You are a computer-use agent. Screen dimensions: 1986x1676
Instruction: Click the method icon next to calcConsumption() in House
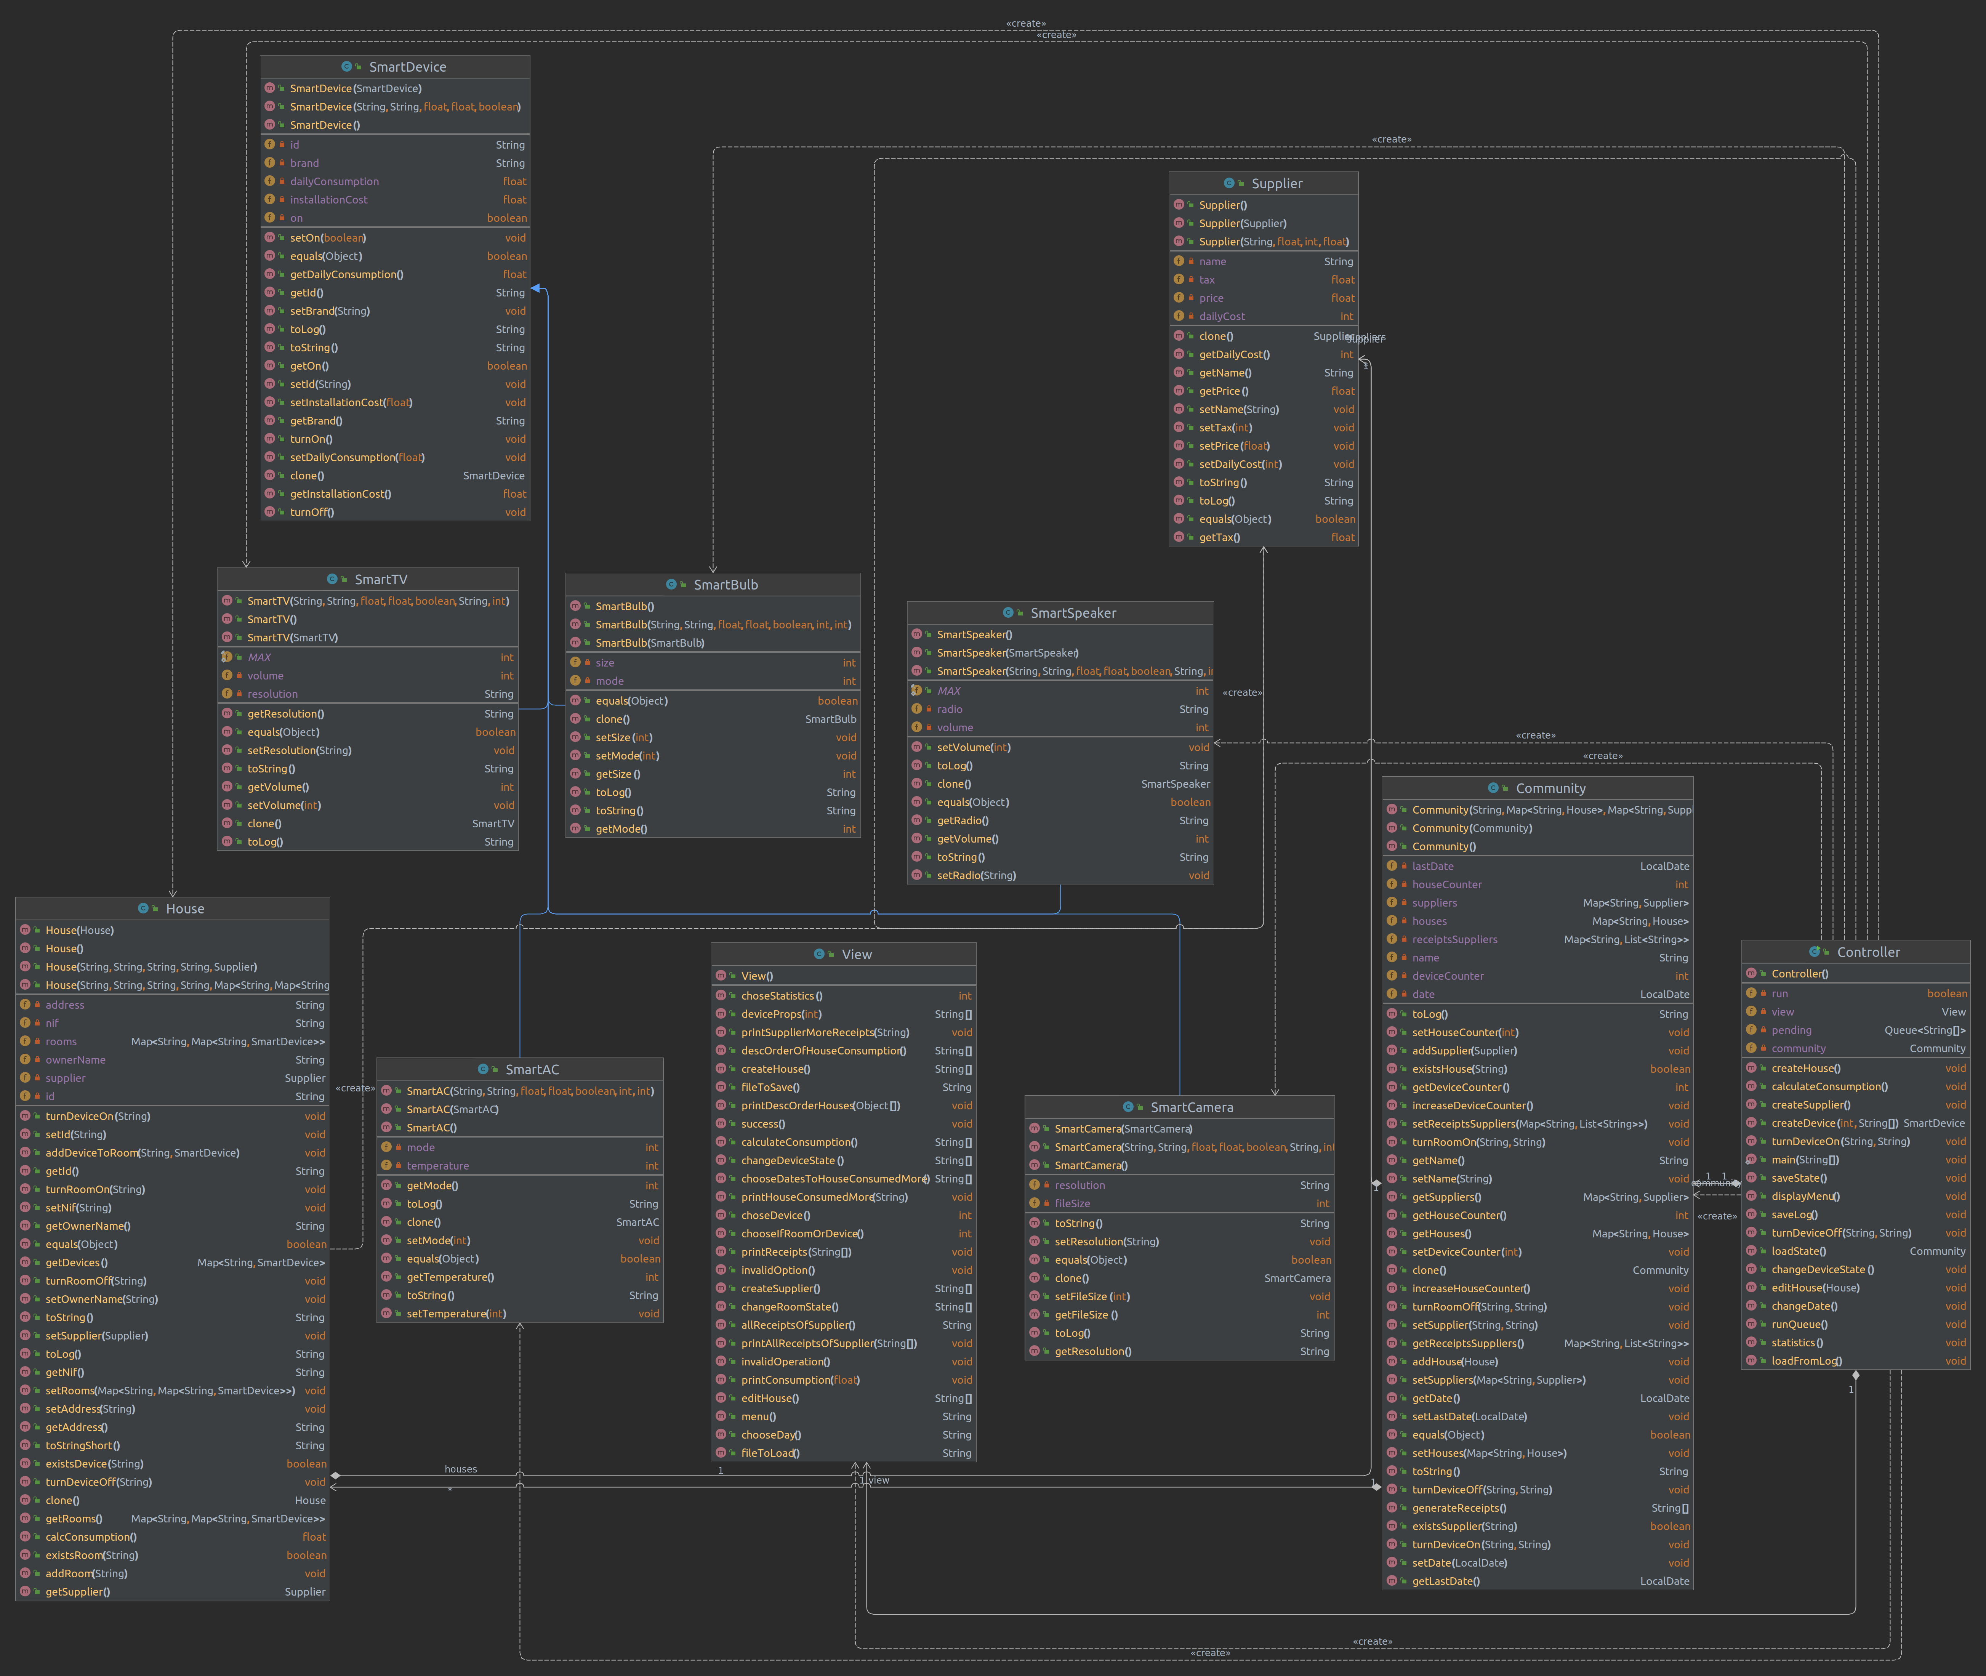pos(26,1537)
